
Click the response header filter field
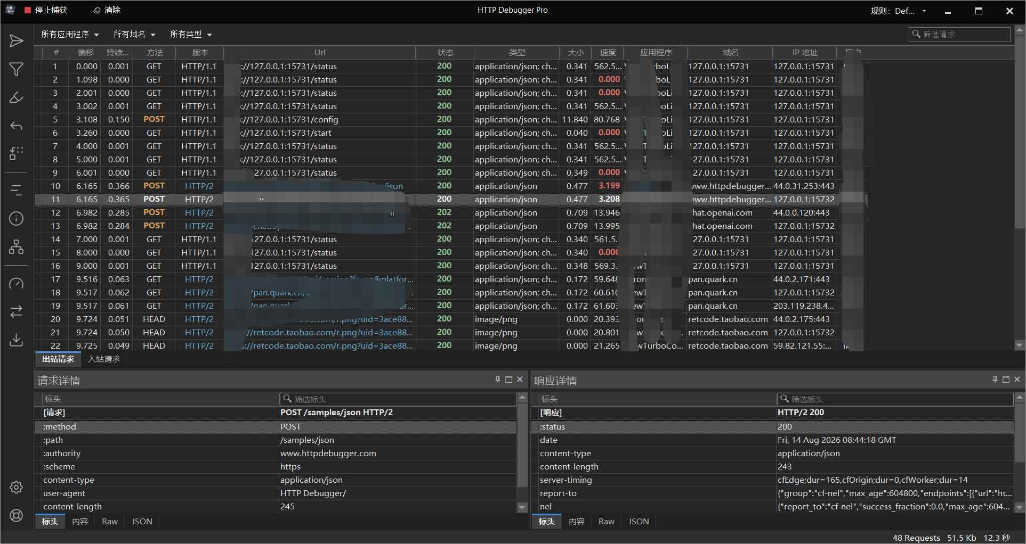click(x=895, y=399)
